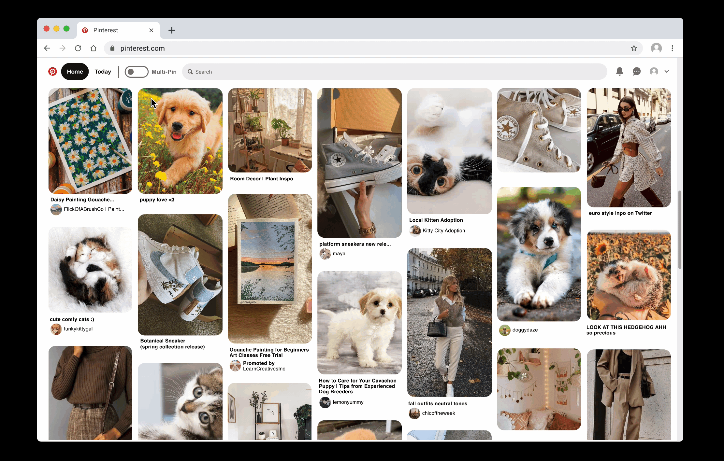Open a new browser tab
This screenshot has width=724, height=461.
coord(172,30)
